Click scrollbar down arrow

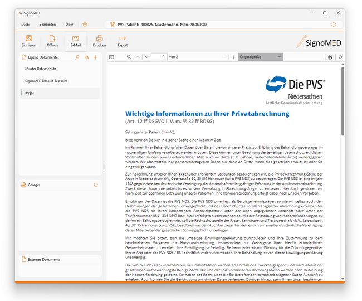pos(343,279)
